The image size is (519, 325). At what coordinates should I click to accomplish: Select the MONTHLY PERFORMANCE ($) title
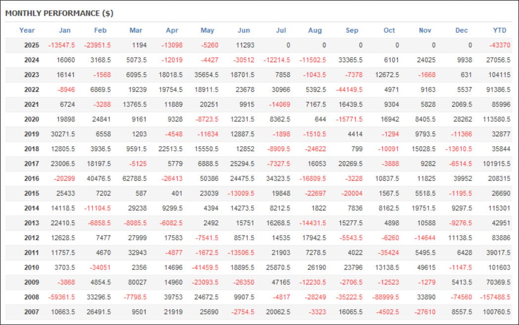59,13
